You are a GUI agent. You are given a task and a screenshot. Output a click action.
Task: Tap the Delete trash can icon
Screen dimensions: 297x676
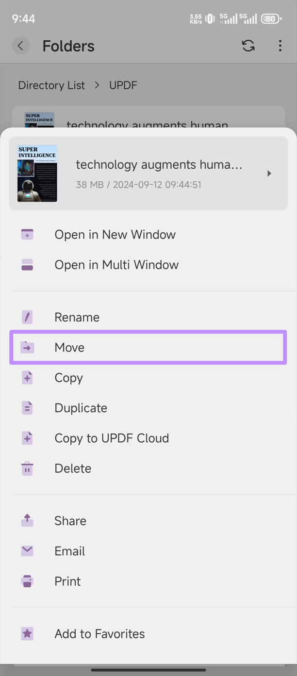click(27, 468)
